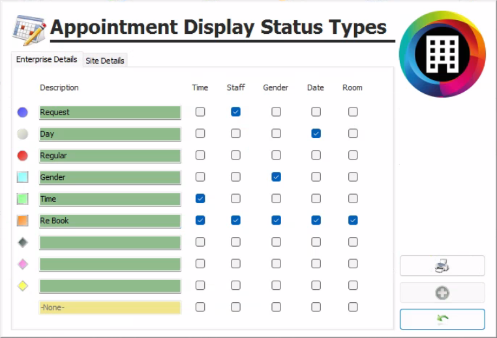
Task: Click the Time description field
Action: 110,199
